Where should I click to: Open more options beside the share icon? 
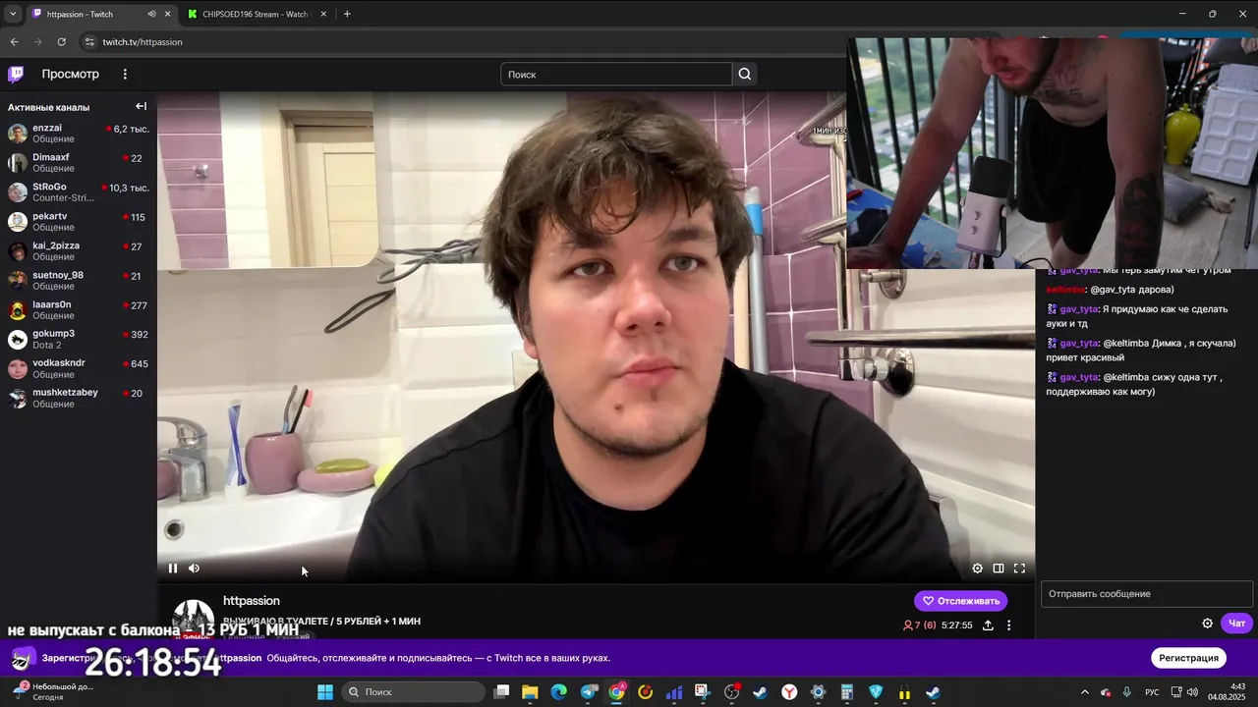click(1008, 625)
